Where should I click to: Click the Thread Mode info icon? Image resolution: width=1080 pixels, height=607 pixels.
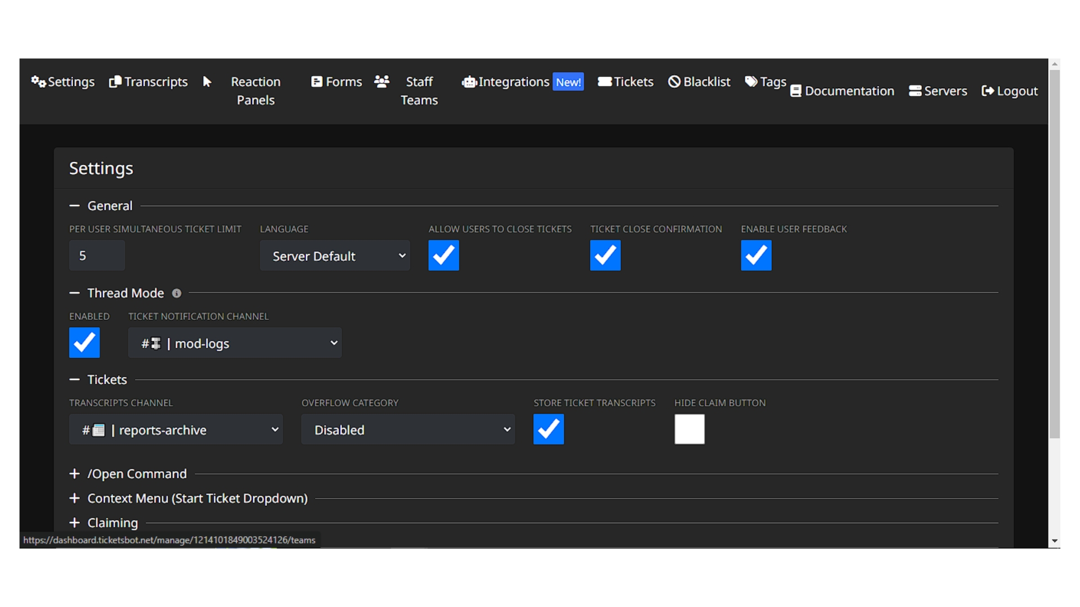[x=177, y=293]
